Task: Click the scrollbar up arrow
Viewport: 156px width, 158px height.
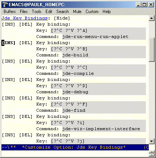Action: [x=152, y=18]
